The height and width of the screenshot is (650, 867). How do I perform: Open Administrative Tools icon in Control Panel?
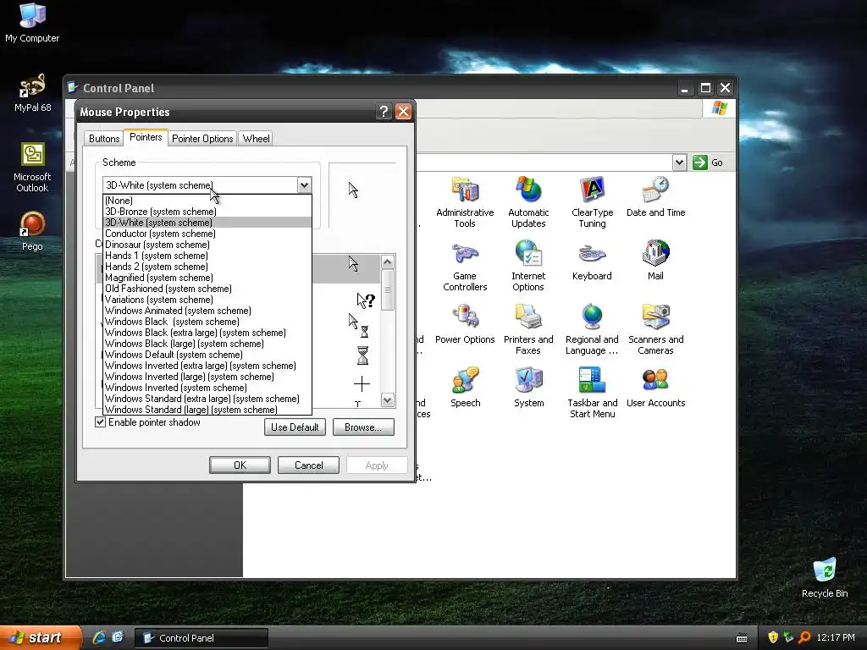pos(465,201)
